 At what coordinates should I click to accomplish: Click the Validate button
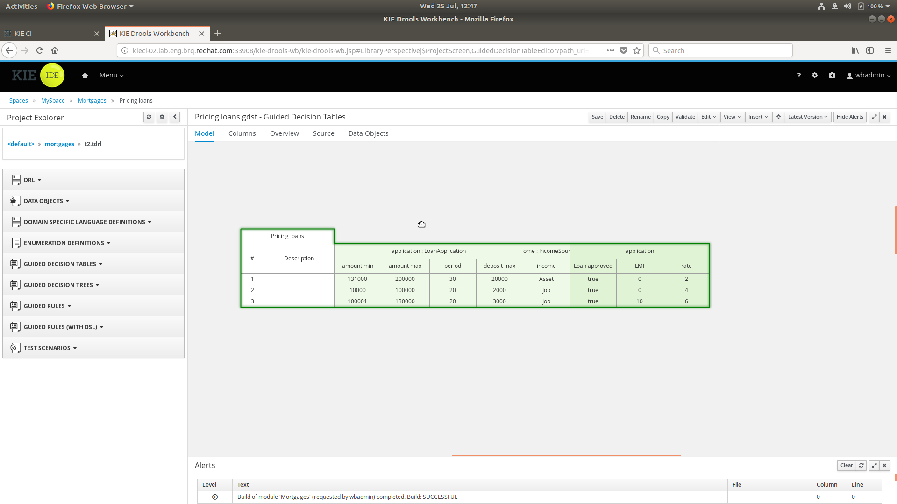point(685,117)
